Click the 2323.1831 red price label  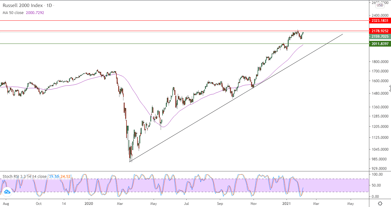[380, 21]
